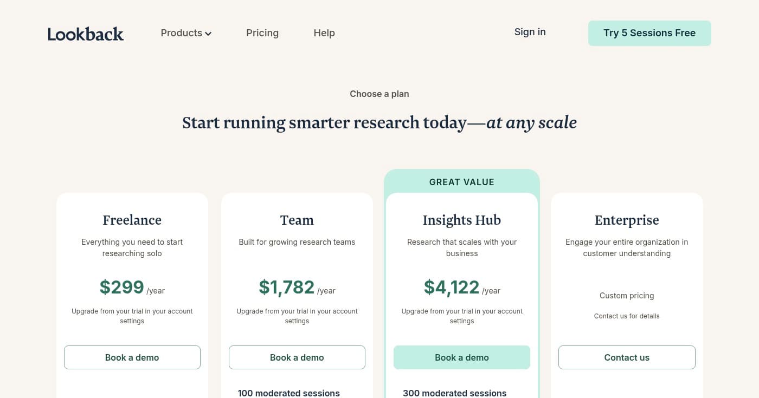The height and width of the screenshot is (398, 759).
Task: Click the Enterprise plan card
Action: 627,220
